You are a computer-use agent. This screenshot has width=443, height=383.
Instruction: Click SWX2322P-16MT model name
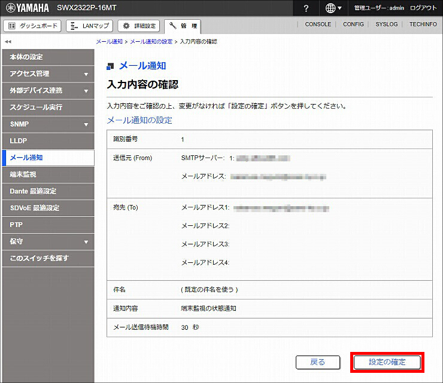point(87,8)
